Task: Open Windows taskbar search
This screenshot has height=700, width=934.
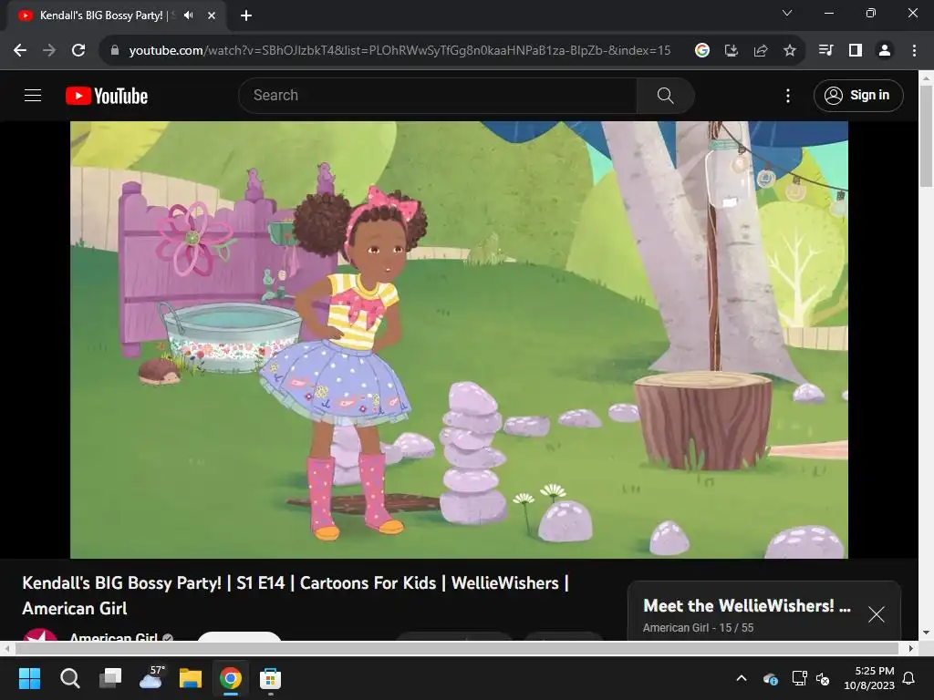Action: click(69, 678)
